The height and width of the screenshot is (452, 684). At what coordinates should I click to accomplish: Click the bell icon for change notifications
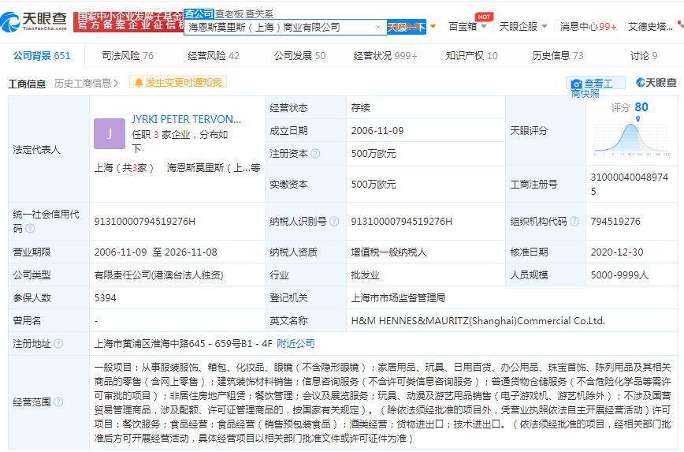coord(138,83)
